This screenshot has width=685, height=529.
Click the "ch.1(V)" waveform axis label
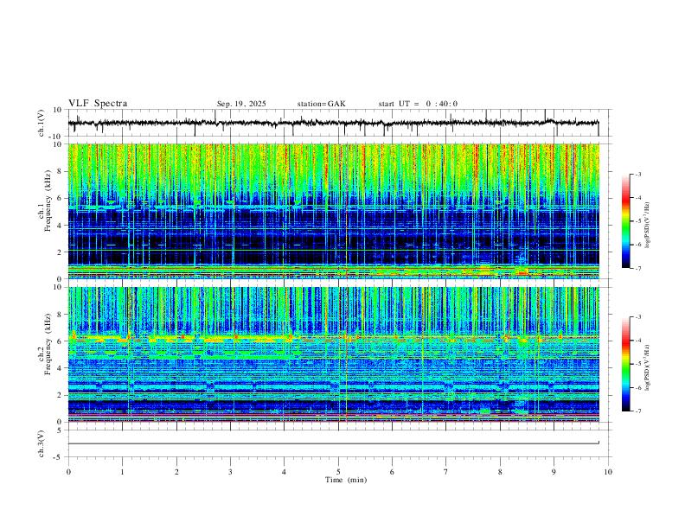pyautogui.click(x=42, y=123)
